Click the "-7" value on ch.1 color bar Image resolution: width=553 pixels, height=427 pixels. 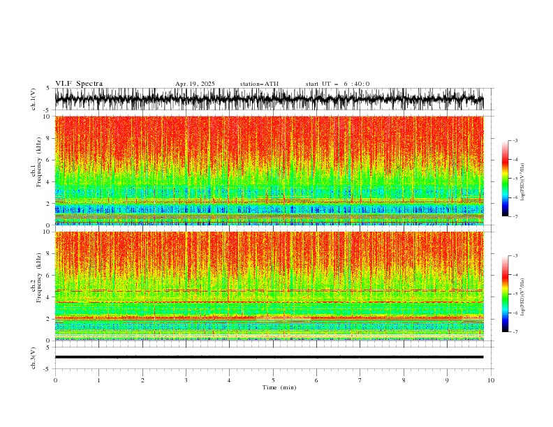515,216
